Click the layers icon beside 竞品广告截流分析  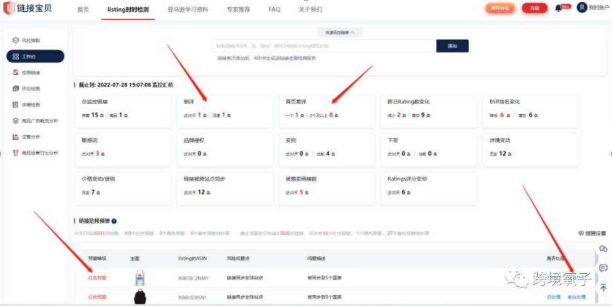coord(16,121)
